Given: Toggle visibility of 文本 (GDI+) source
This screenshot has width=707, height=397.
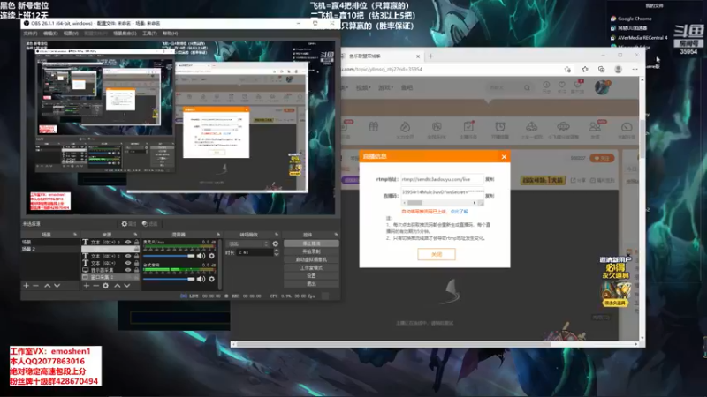Looking at the screenshot, I should [128, 263].
